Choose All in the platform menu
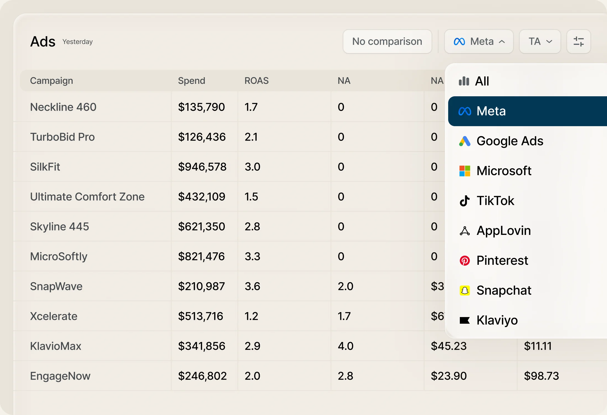Viewport: 607px width, 415px height. [x=527, y=81]
